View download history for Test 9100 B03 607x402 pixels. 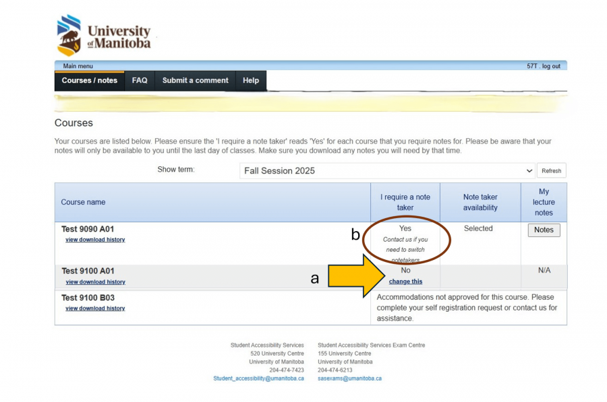point(95,308)
